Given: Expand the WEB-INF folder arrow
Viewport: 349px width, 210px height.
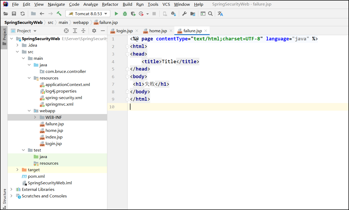Looking at the screenshot, I should coord(35,117).
